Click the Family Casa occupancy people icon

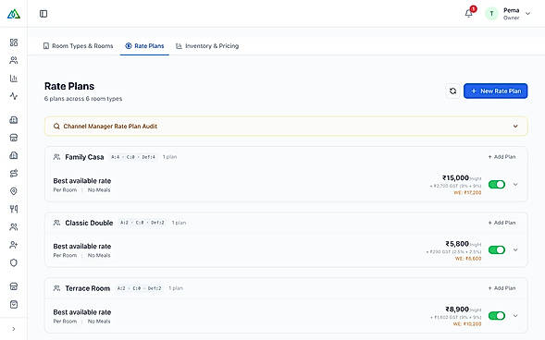(56, 157)
